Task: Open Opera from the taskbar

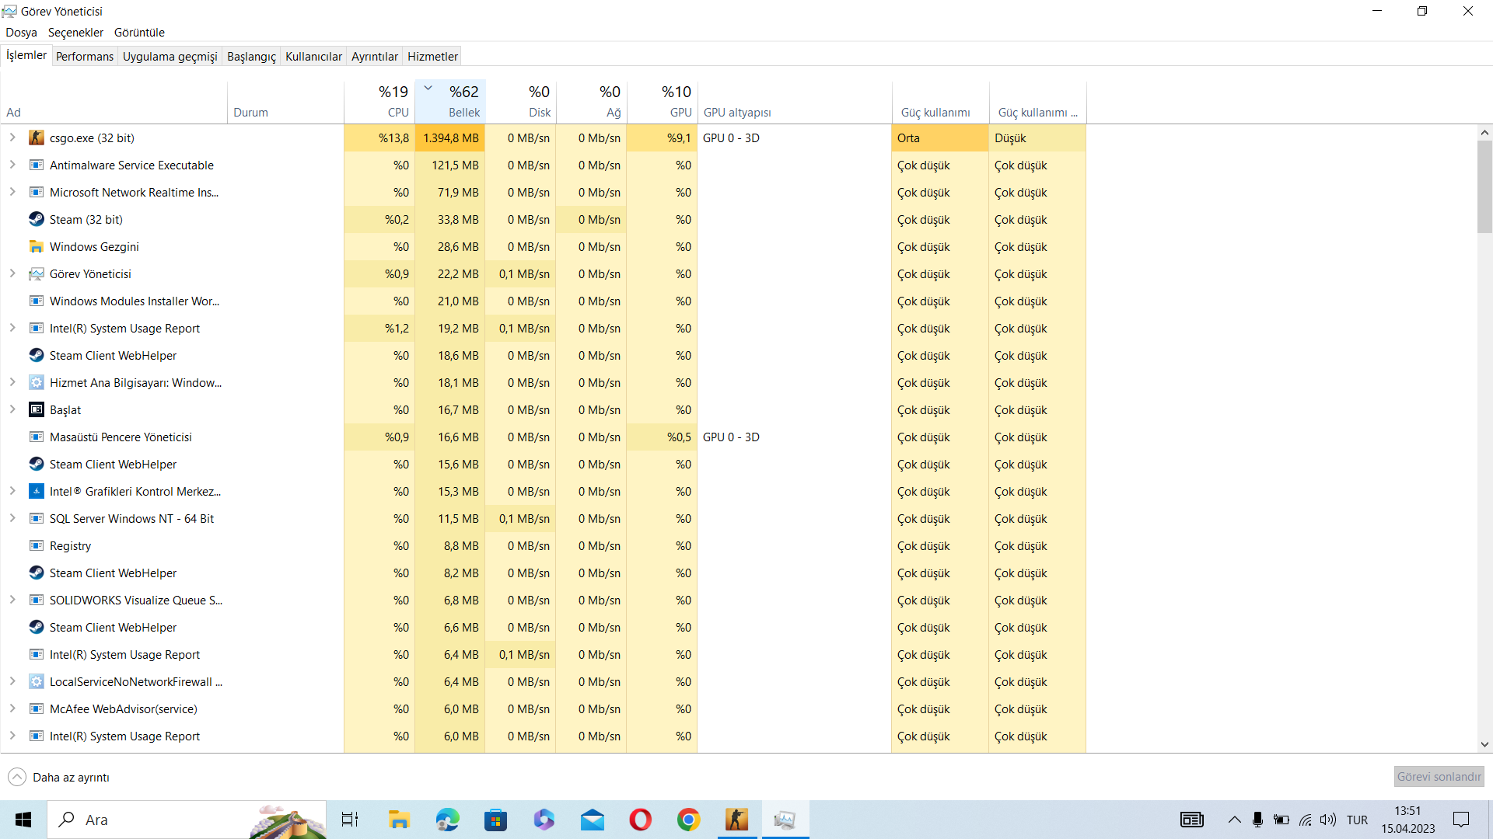Action: [640, 820]
